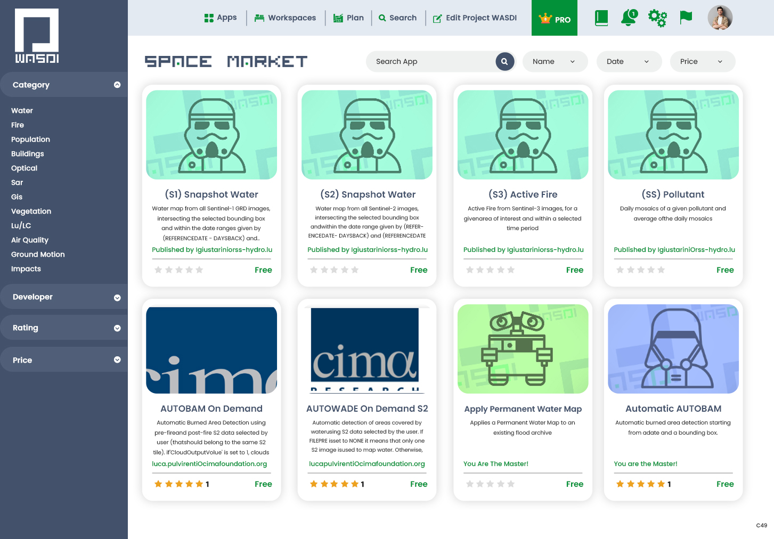Click luca.pulvirenti publisher on AUTOBAM On Demand

pos(209,464)
